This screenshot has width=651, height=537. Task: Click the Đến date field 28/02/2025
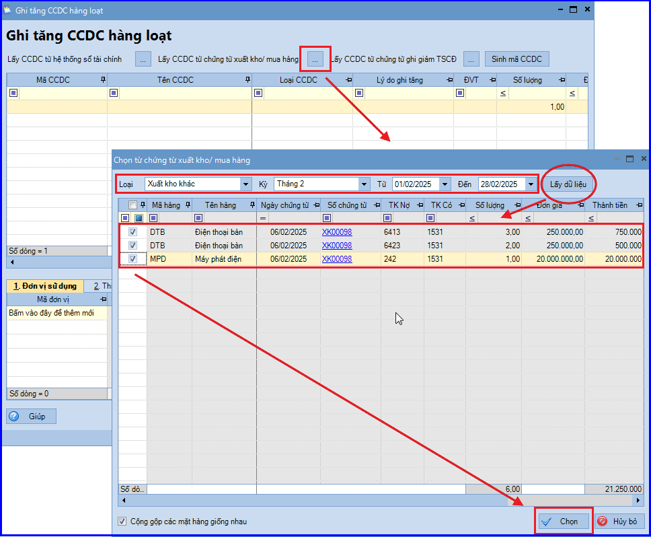(502, 184)
